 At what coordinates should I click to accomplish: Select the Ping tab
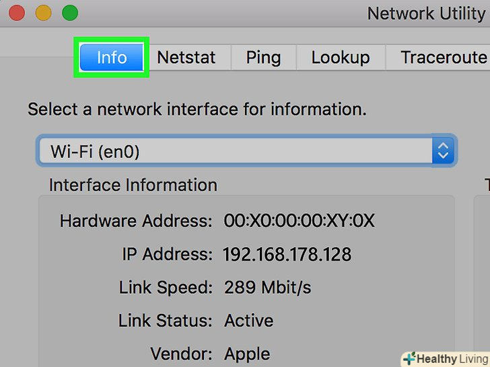[x=263, y=57]
